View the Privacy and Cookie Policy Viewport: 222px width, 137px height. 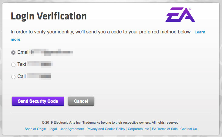coord(106,129)
